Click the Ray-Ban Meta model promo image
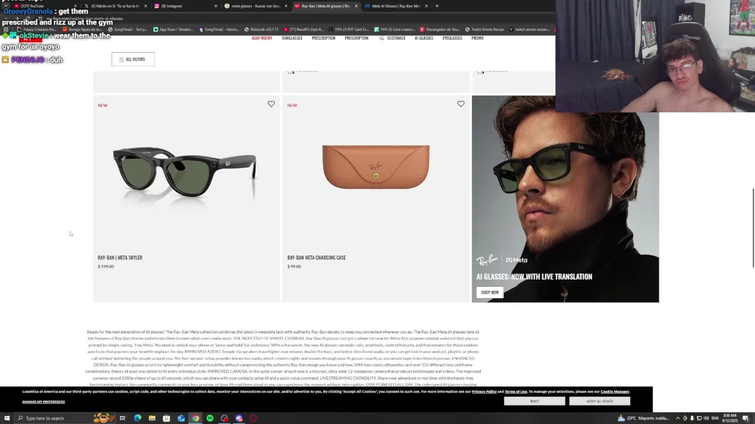The height and width of the screenshot is (424, 755). [x=565, y=199]
